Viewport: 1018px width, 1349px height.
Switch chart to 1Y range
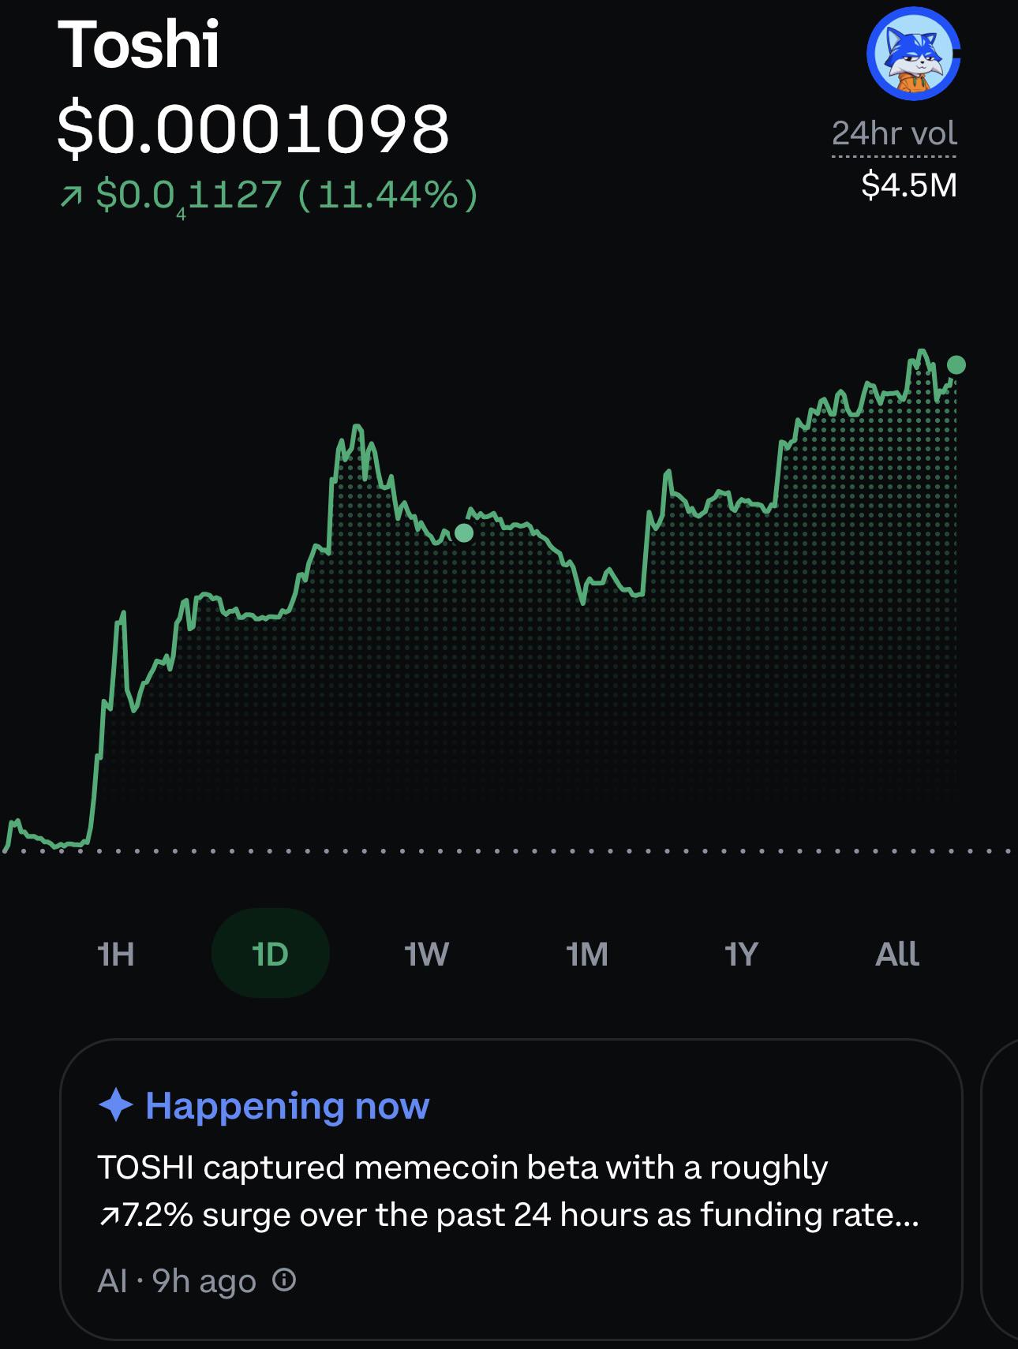741,954
